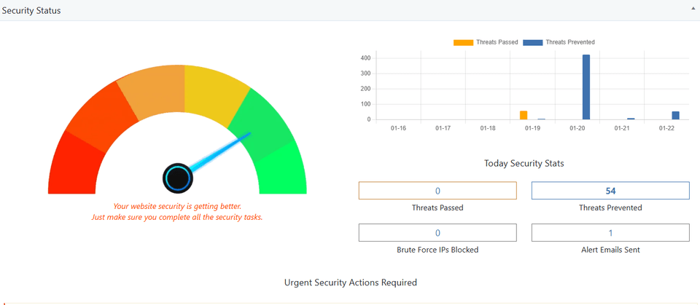The image size is (700, 305).
Task: Toggle the Threats Passed legend item
Action: tap(486, 42)
